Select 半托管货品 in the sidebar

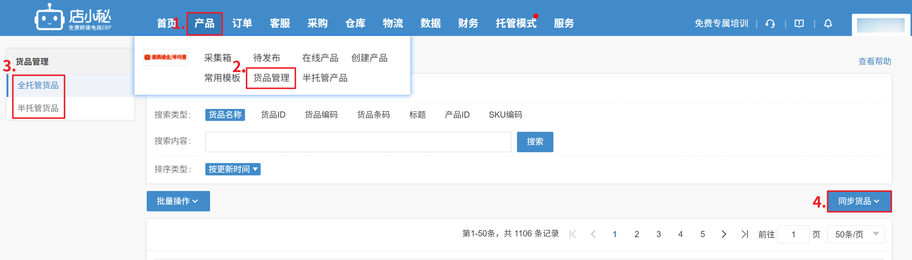pos(38,108)
